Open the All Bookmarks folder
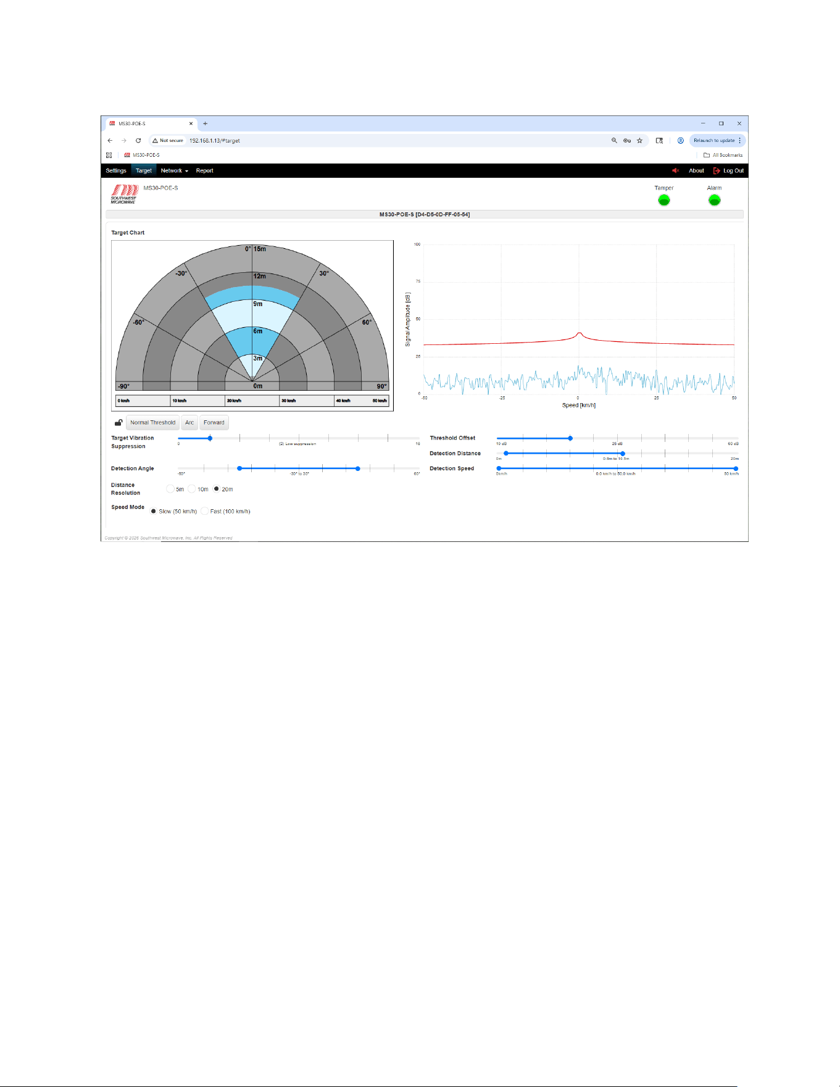 pos(723,156)
